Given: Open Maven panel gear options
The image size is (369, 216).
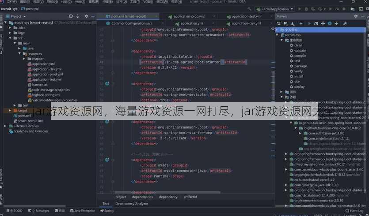Looking at the screenshot, I should point(356,16).
